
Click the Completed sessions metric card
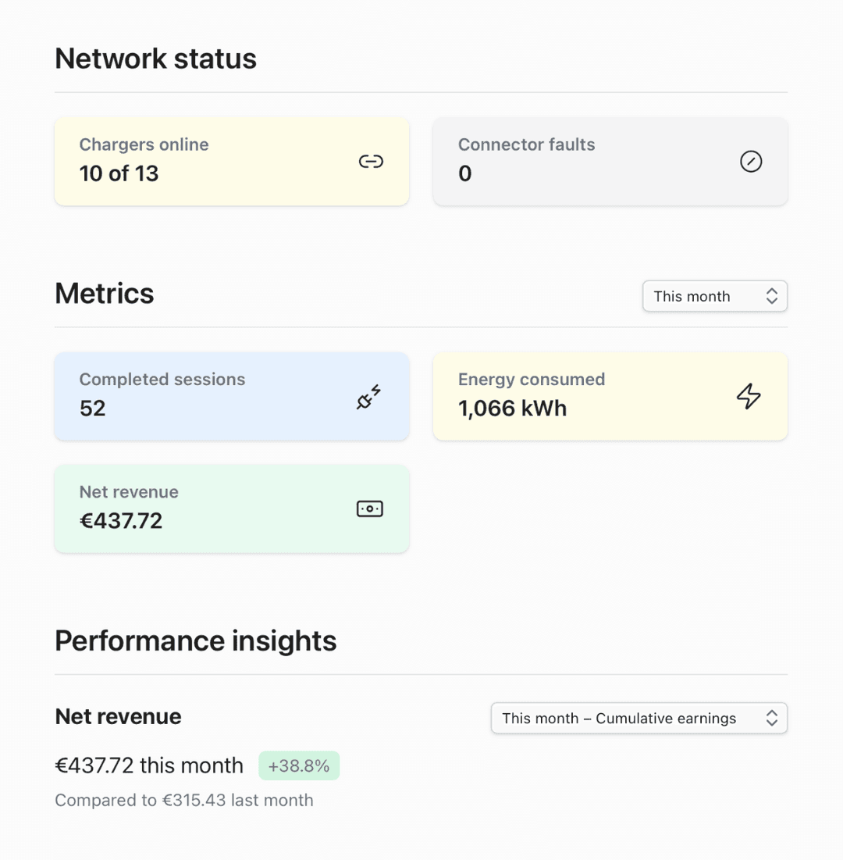(x=231, y=396)
